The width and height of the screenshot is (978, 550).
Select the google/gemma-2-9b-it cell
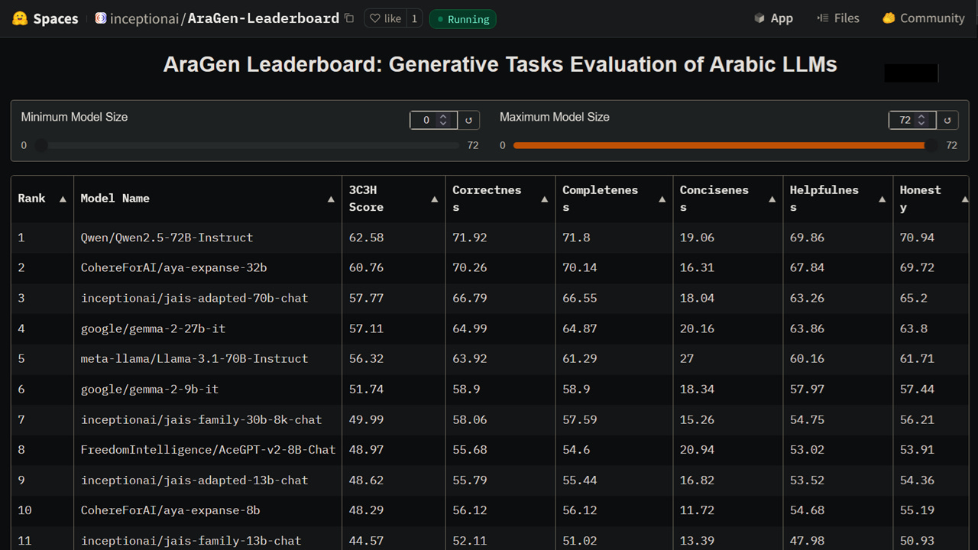(x=208, y=389)
